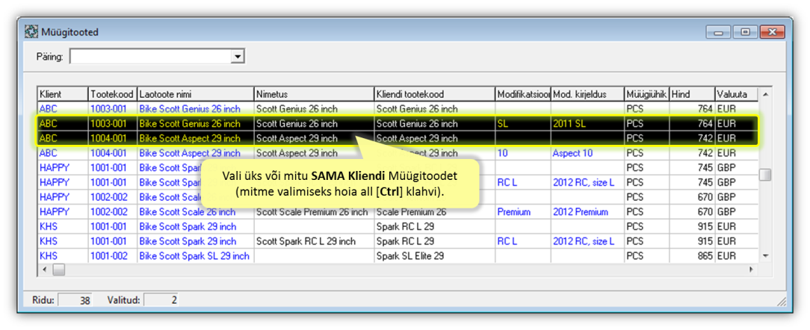810x330 pixels.
Task: Click the Valuuta column header
Action: [737, 95]
